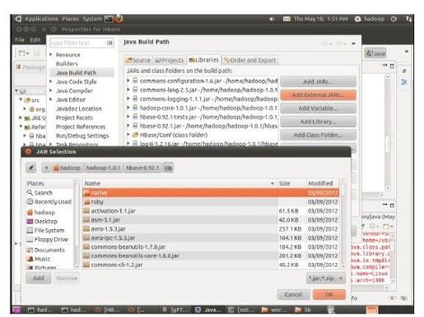Open the Applications menu
Image resolution: width=424 pixels, height=317 pixels.
click(x=41, y=19)
